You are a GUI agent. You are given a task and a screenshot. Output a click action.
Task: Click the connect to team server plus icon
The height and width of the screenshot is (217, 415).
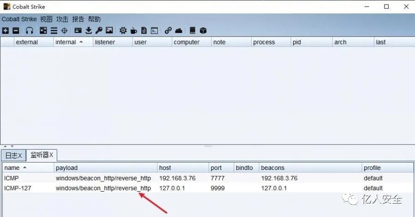[x=5, y=30]
